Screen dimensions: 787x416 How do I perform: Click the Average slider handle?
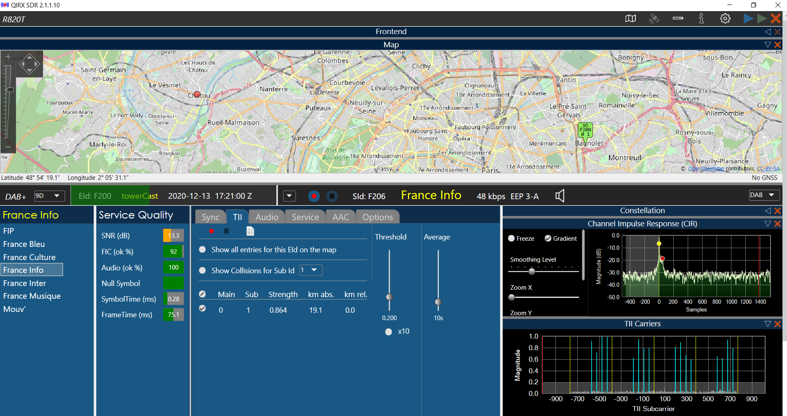438,302
